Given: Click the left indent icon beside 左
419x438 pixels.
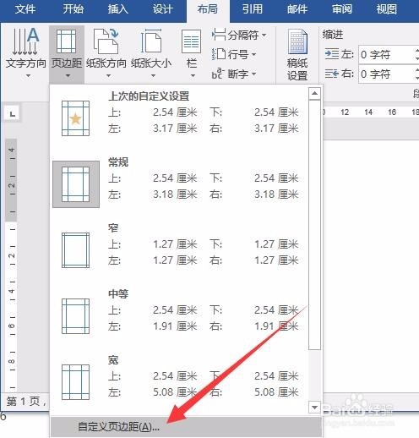Looking at the screenshot, I should click(x=332, y=54).
